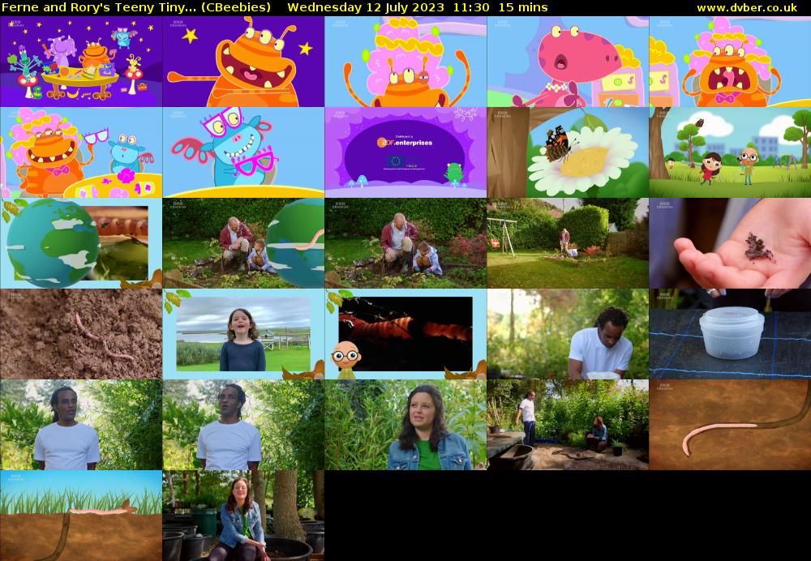
Task: Open thumbnail of two presenters in the garden
Action: click(x=568, y=425)
